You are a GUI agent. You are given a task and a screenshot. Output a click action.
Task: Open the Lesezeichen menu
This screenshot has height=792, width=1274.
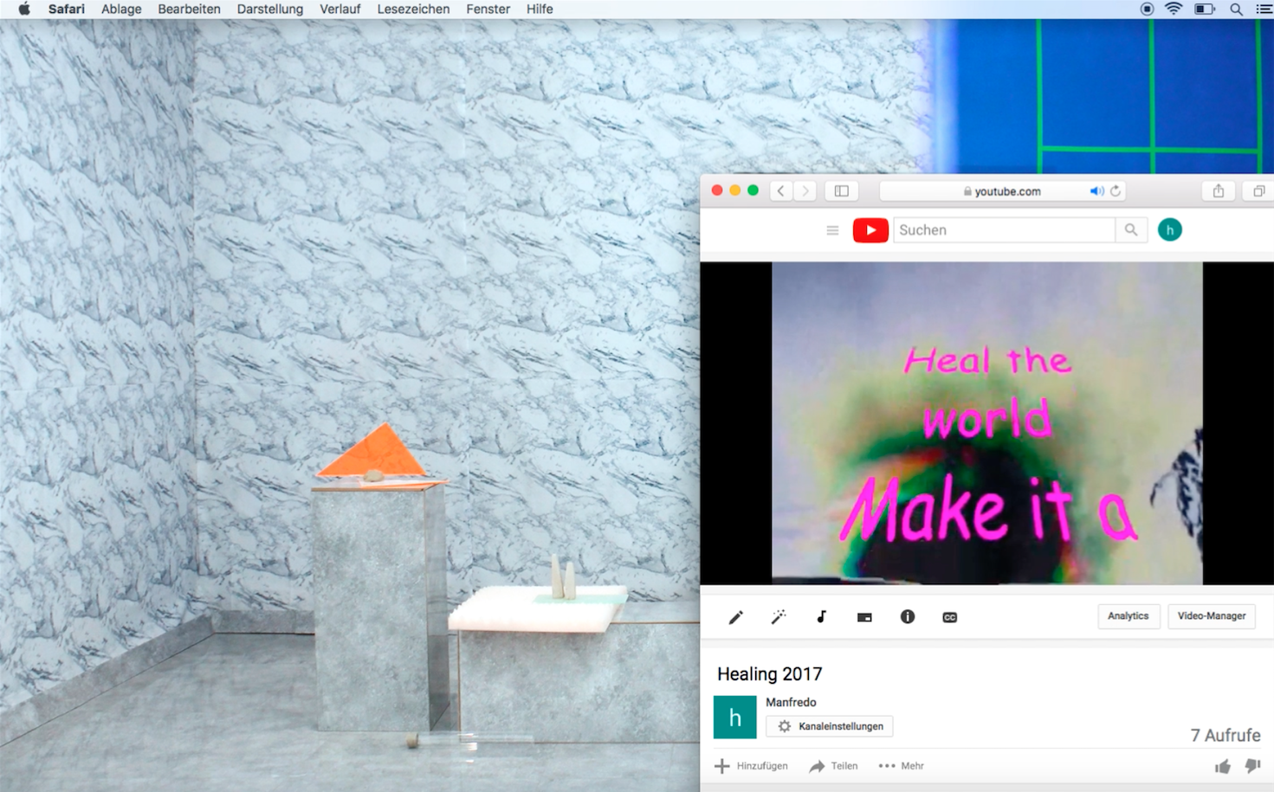[x=413, y=9]
